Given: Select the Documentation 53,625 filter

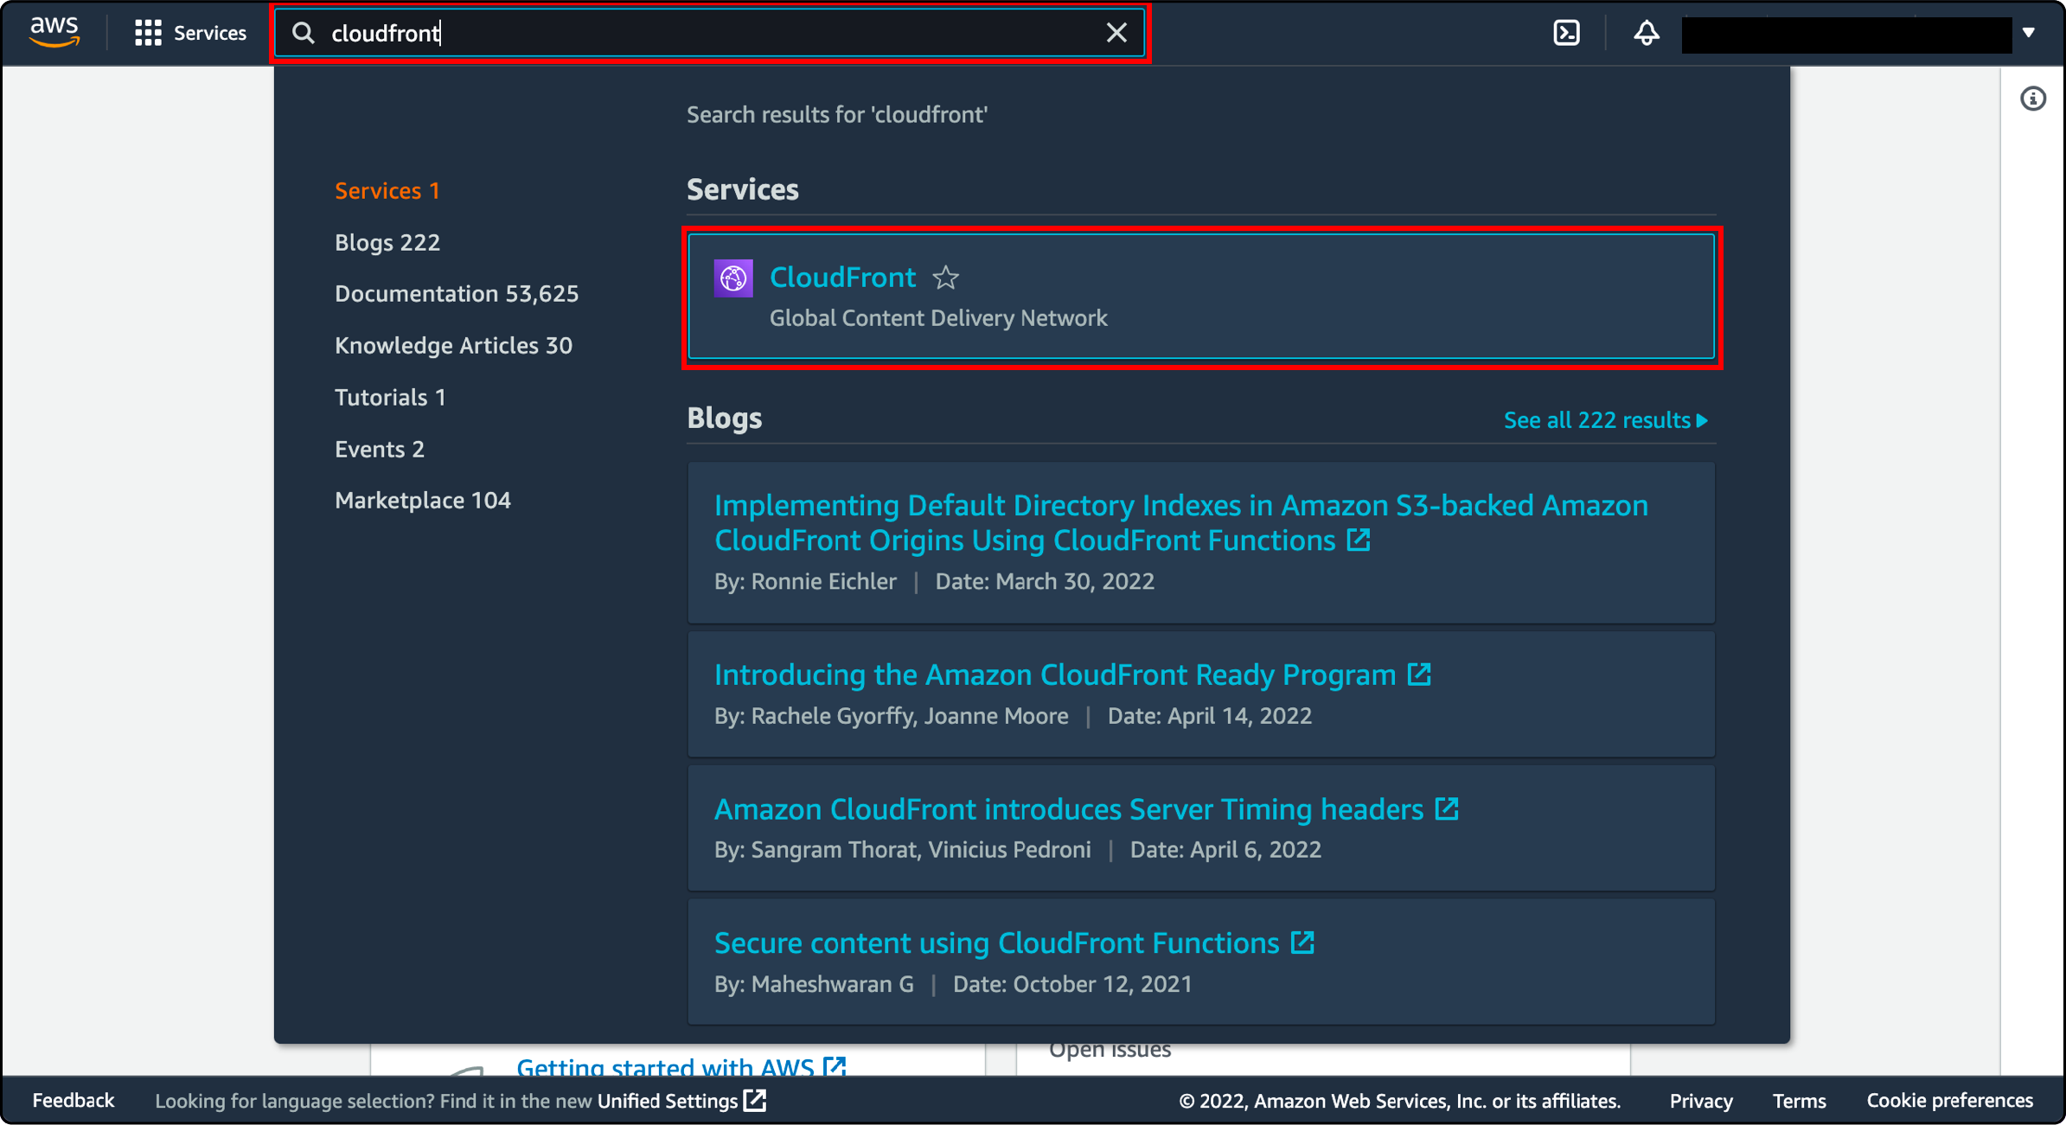Looking at the screenshot, I should 457,293.
